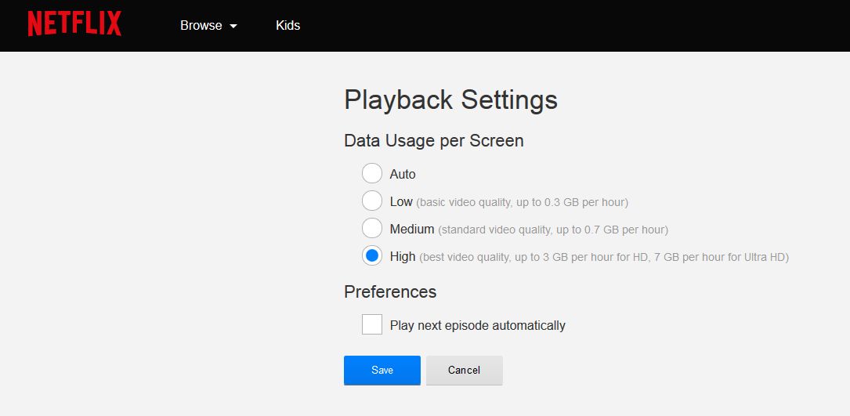Click the arrow next to Browse
The height and width of the screenshot is (416, 850).
(x=233, y=26)
